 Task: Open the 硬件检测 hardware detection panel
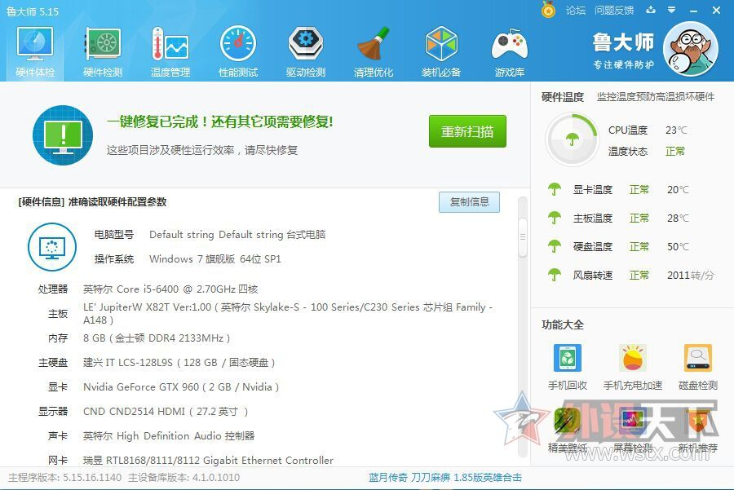pyautogui.click(x=102, y=49)
